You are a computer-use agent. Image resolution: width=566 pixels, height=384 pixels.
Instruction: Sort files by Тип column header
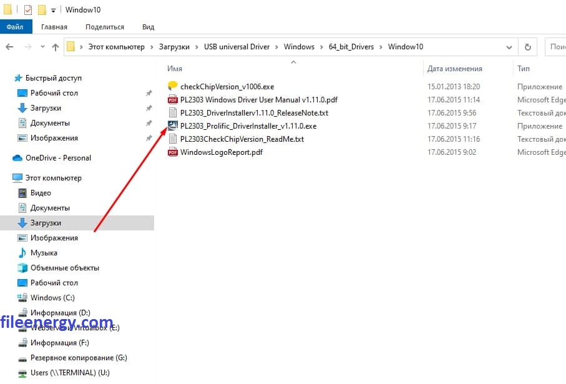tap(523, 68)
